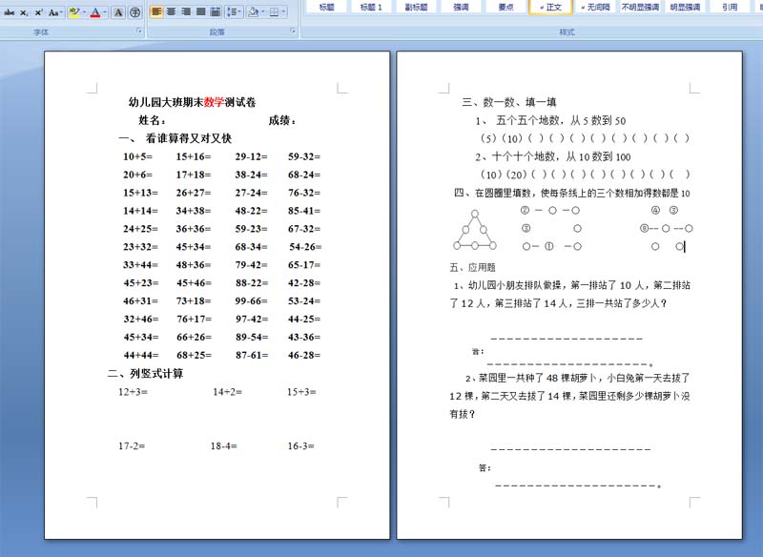
Task: Open the Paragraph dialog launcher
Action: coord(293,31)
